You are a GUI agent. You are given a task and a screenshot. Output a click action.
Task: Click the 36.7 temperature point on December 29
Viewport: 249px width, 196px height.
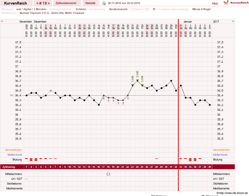click(x=171, y=81)
